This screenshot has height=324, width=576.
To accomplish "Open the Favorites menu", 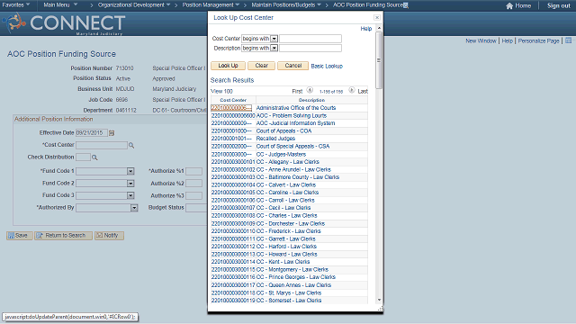I will click(x=16, y=4).
